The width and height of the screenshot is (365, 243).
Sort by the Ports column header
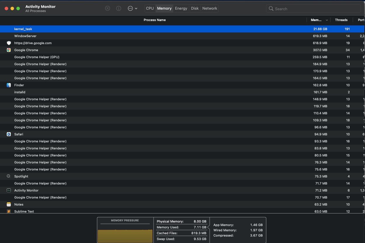(x=361, y=20)
